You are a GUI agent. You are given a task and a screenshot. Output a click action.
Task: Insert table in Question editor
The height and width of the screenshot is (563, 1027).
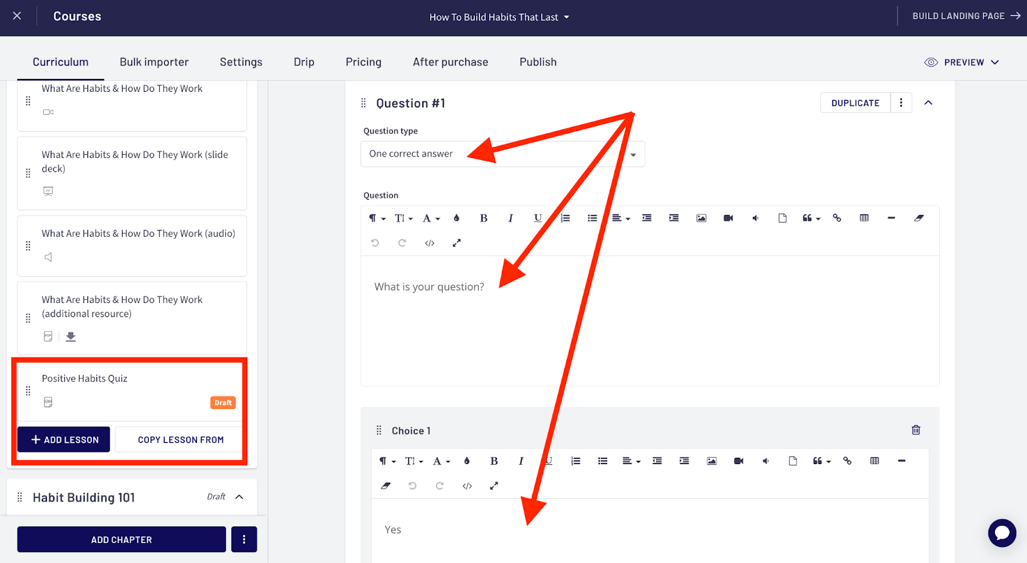865,218
